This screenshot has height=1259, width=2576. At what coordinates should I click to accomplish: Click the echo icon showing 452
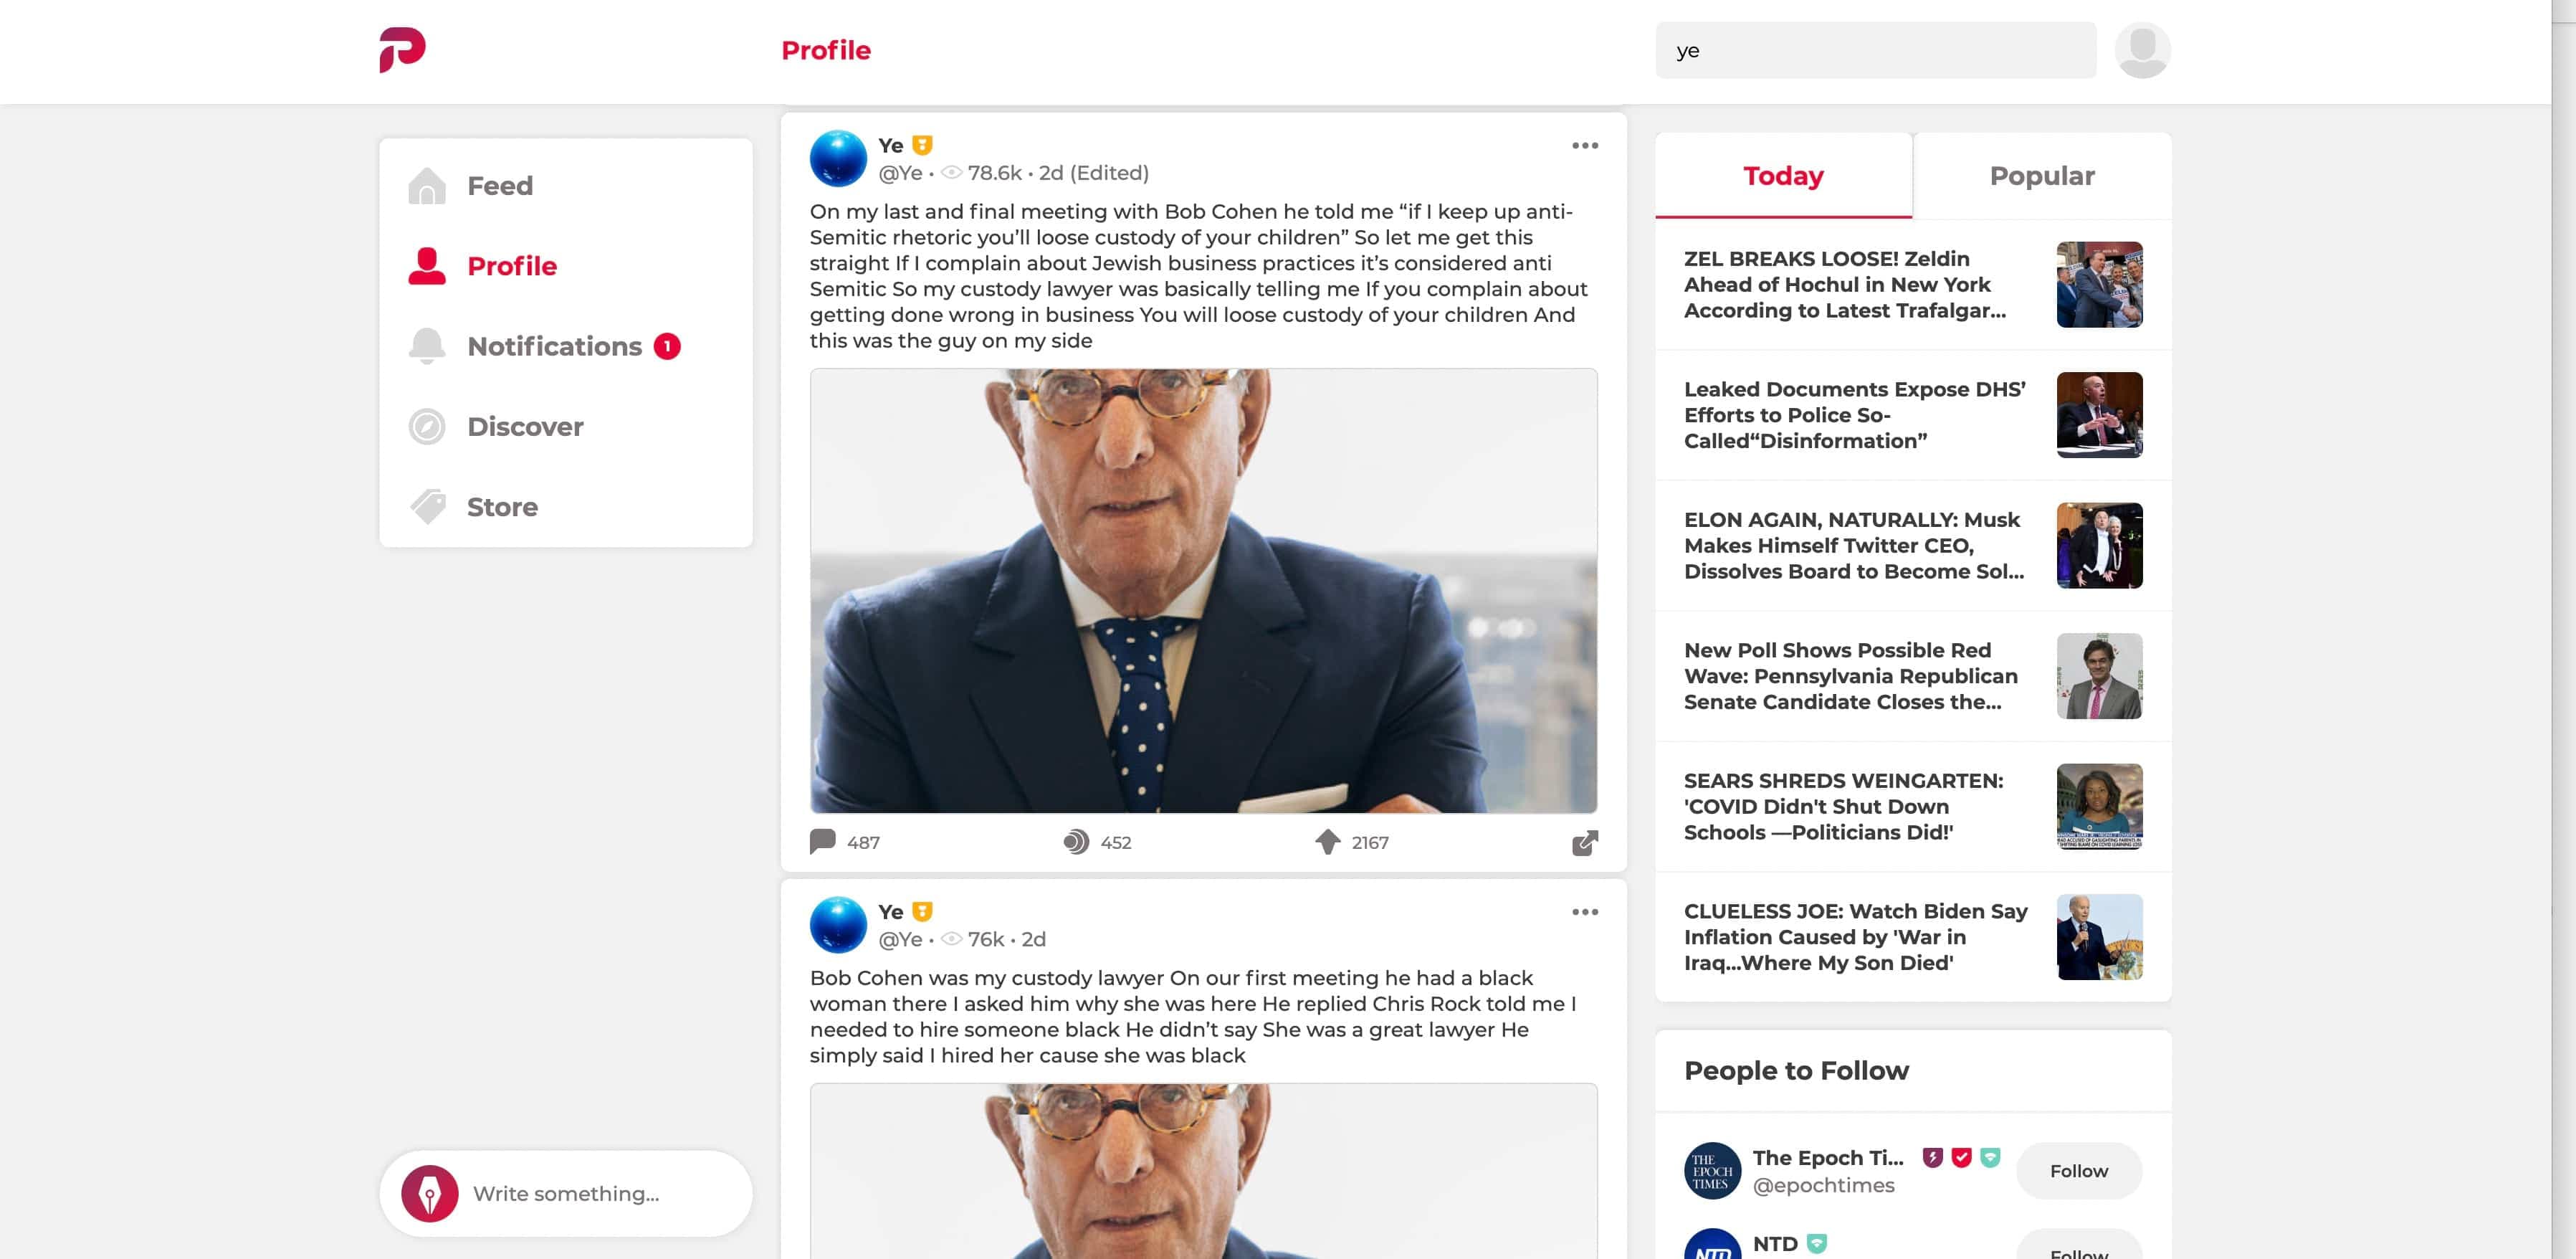[1076, 842]
